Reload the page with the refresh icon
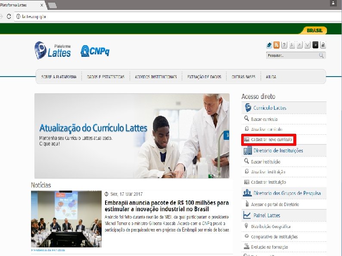 coord(9,16)
